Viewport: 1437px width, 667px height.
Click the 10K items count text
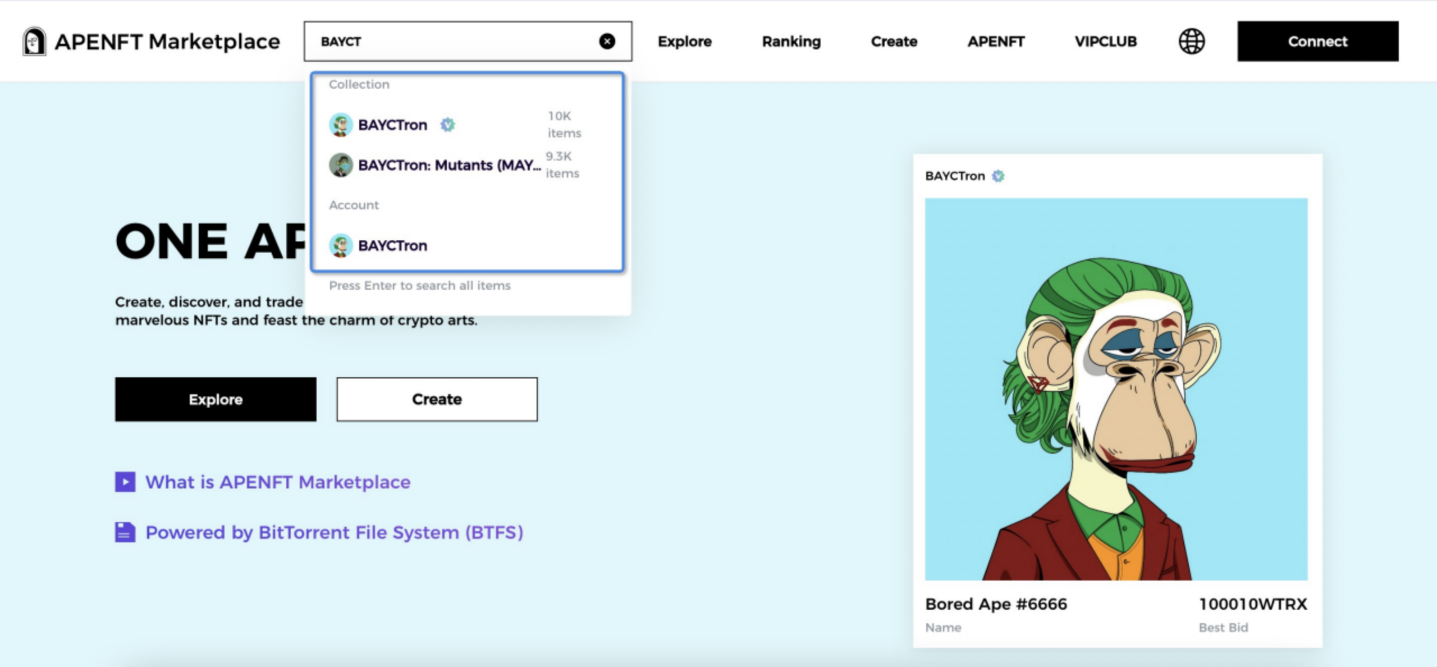pos(564,125)
